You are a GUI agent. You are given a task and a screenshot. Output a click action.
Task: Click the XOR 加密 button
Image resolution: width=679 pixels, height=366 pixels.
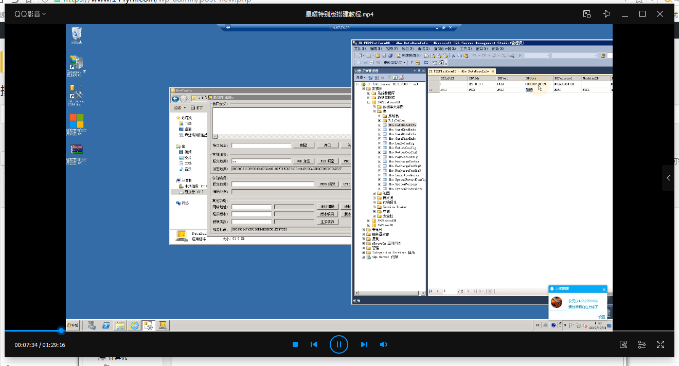(303, 161)
